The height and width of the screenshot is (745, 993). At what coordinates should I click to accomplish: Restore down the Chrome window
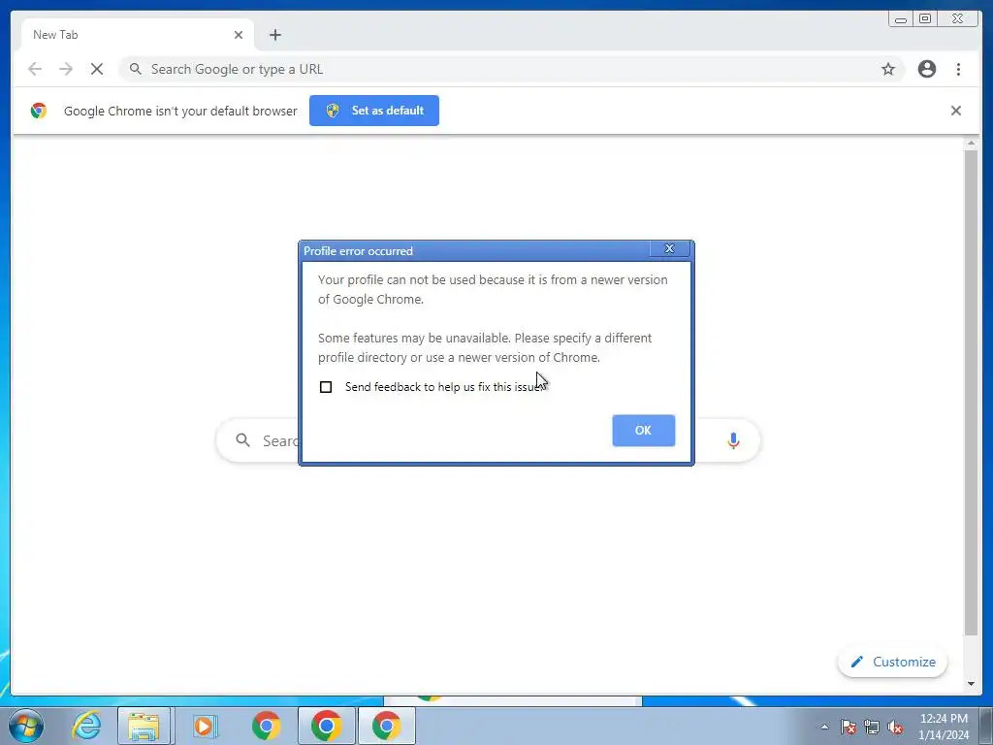pos(924,19)
